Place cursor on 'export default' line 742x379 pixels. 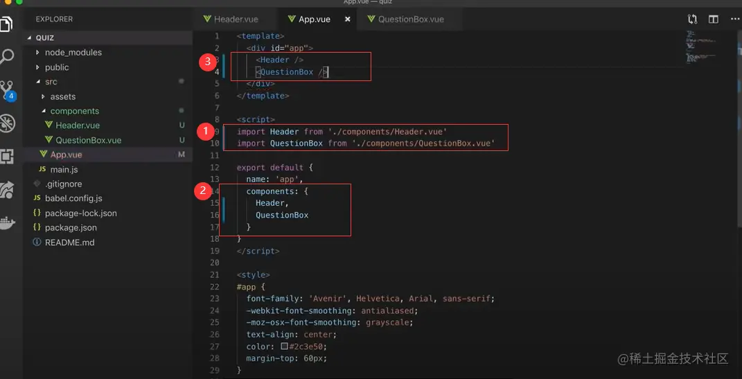[x=274, y=168]
